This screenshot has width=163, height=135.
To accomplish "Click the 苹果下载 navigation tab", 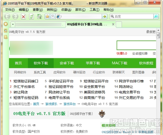I will (x=93, y=63).
